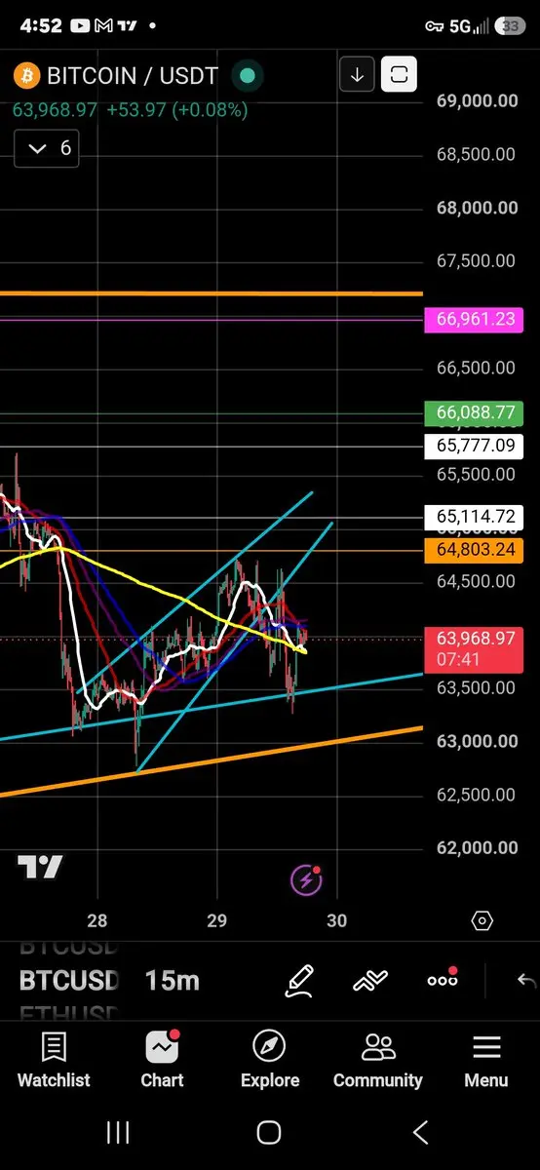Tap Android recent apps button
Image resolution: width=540 pixels, height=1170 pixels.
(x=118, y=1132)
